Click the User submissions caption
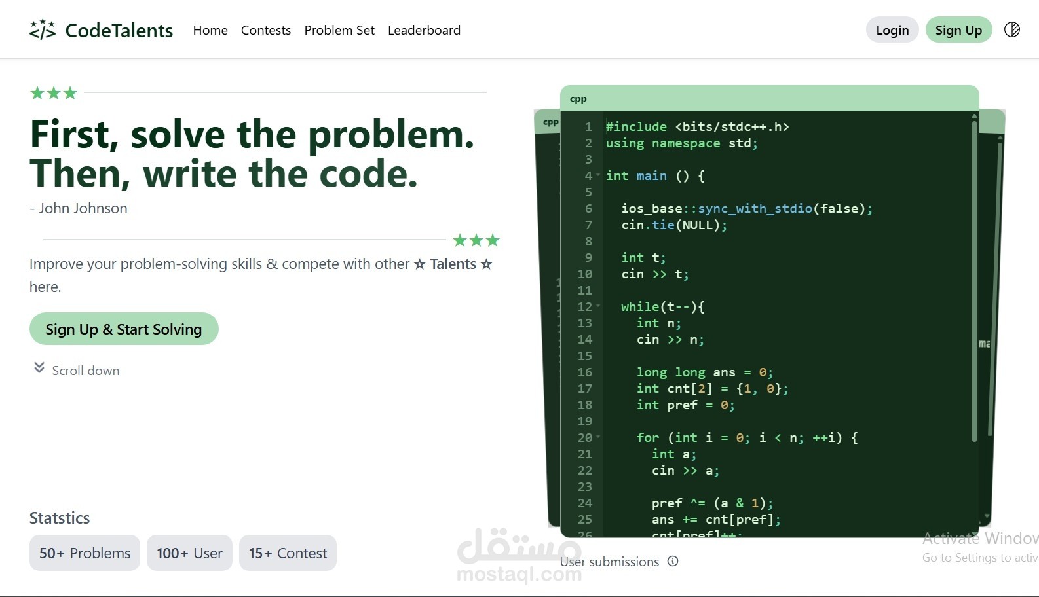 609,562
